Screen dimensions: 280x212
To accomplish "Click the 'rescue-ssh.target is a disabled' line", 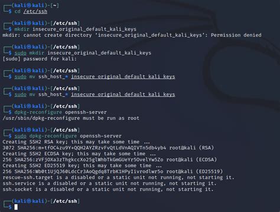I will click(119, 177).
